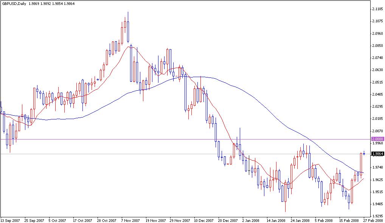Screen dimensions: 385x223
Task: Click the 10 Dec 2007 date label
Action: [204, 221]
